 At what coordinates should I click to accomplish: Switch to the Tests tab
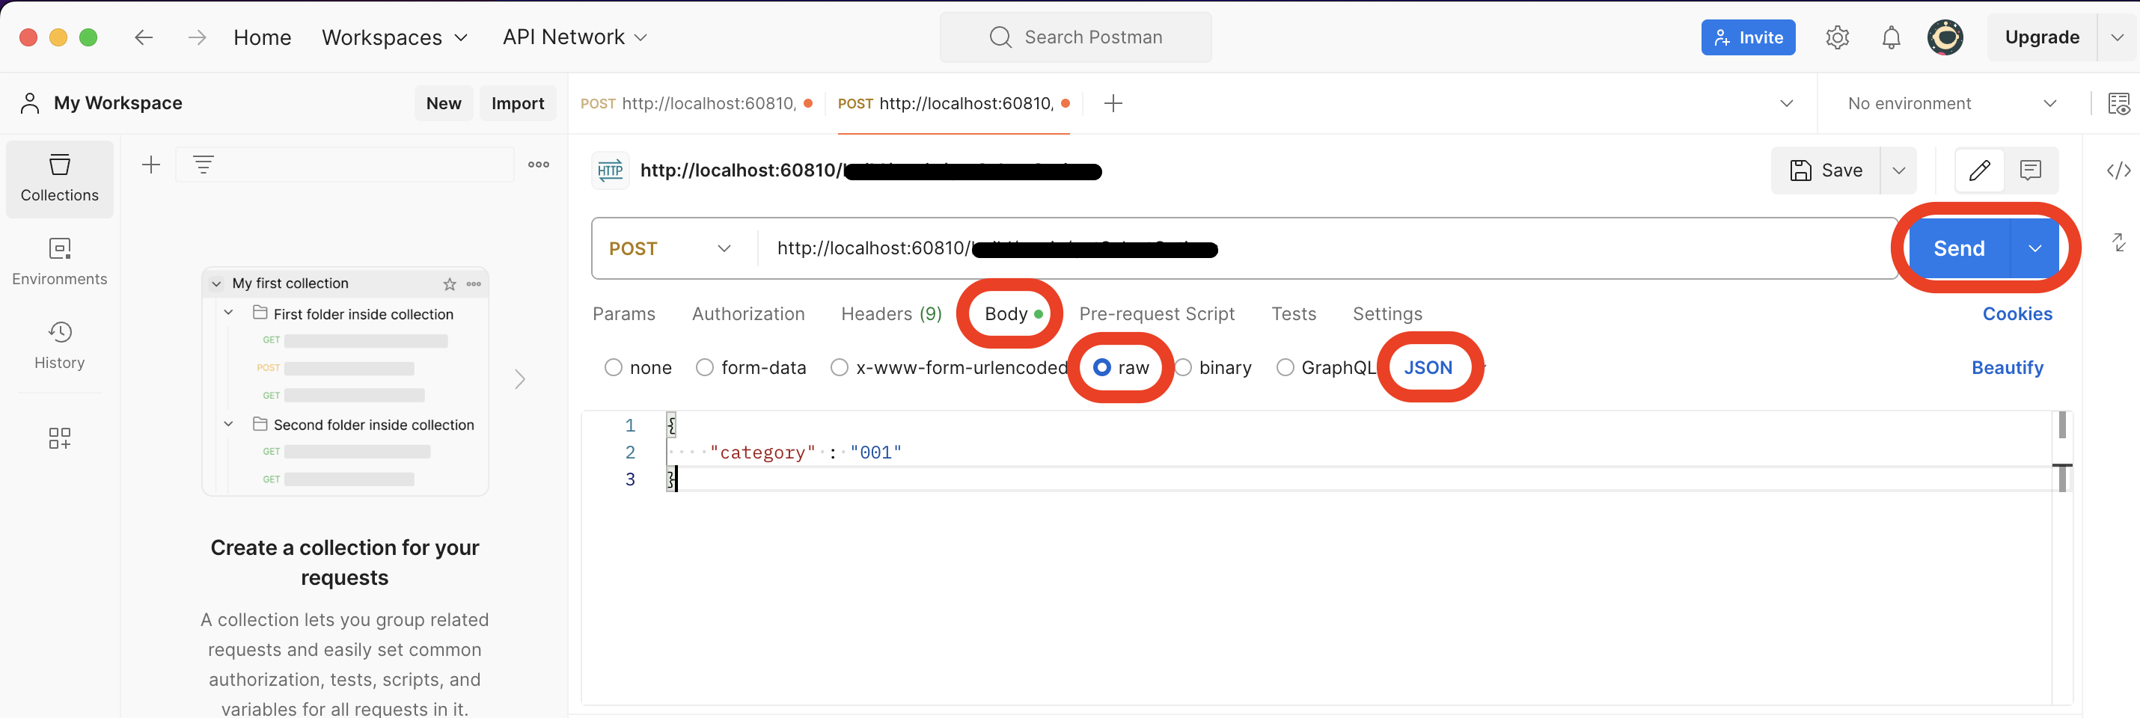click(x=1294, y=314)
